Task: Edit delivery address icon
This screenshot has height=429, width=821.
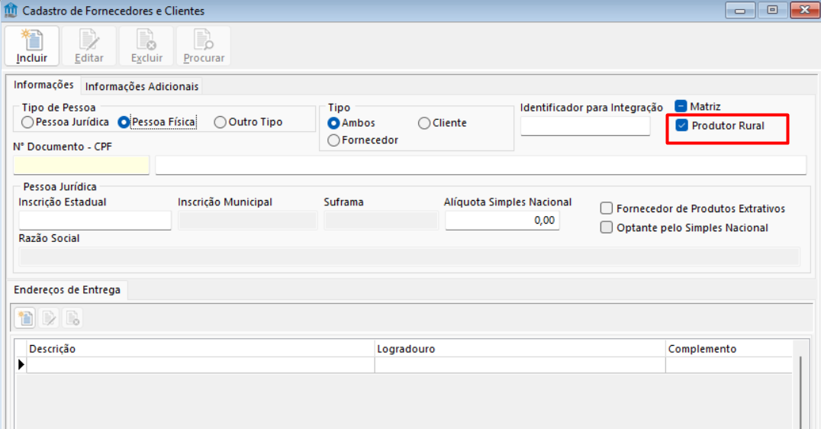Action: tap(50, 318)
